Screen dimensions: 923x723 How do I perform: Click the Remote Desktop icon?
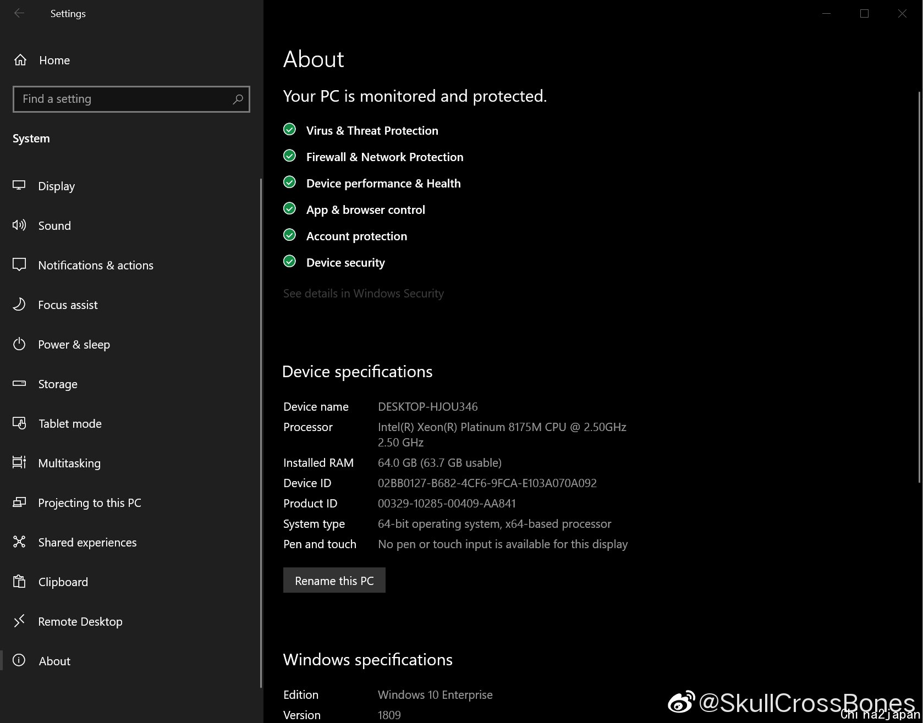coord(19,621)
